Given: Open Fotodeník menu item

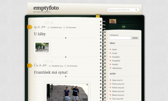Looking at the screenshot, I should pyautogui.click(x=116, y=57).
